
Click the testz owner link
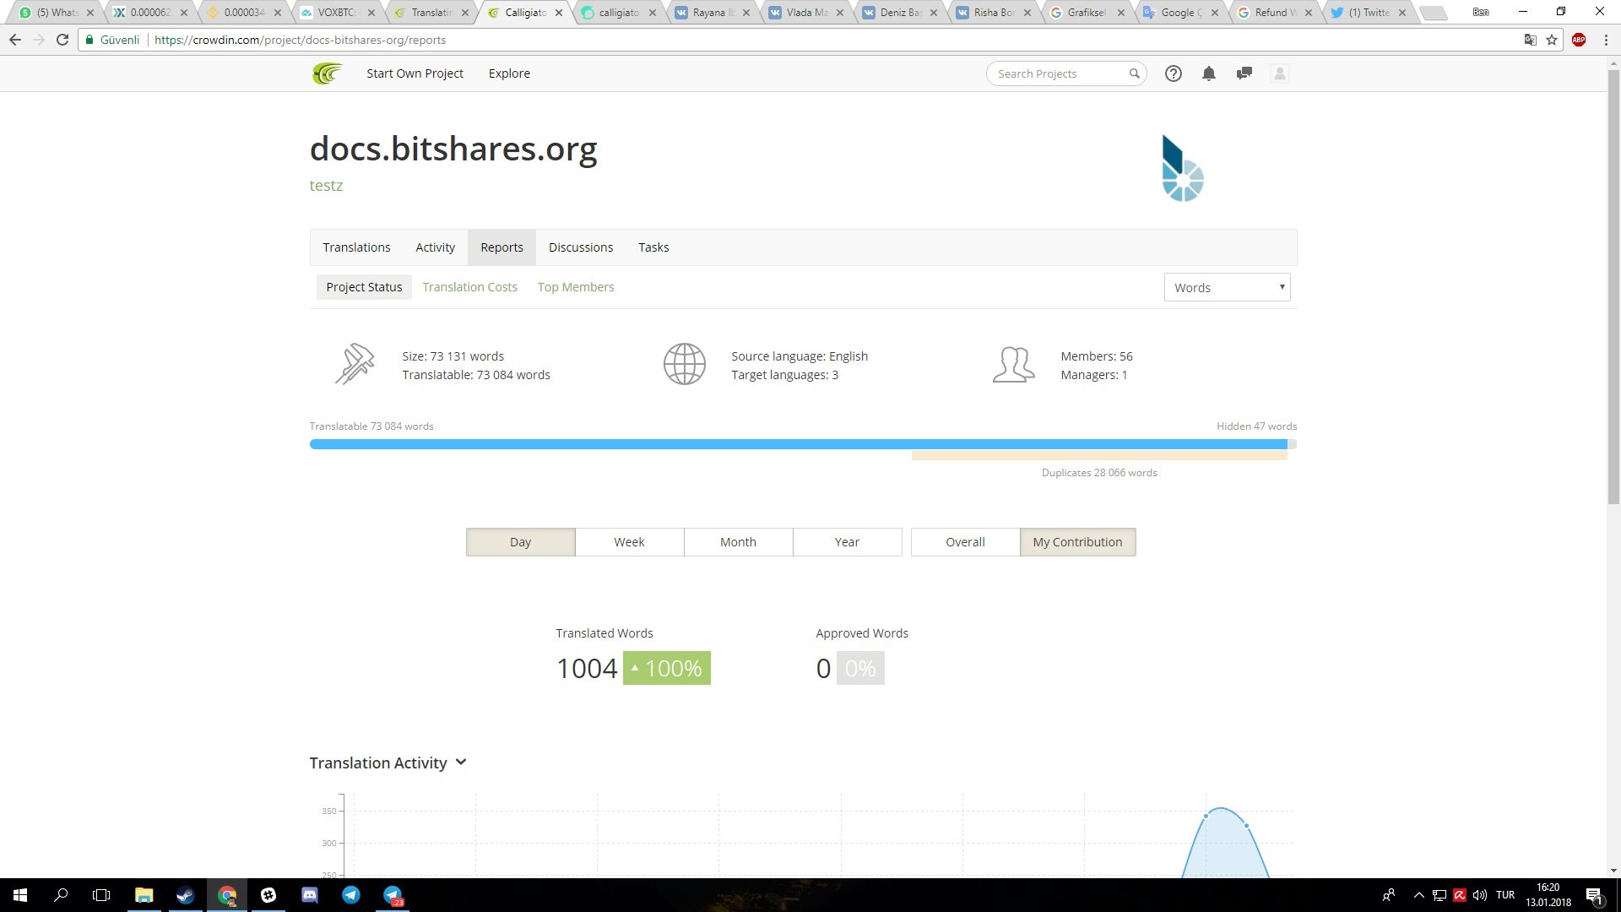click(x=326, y=186)
